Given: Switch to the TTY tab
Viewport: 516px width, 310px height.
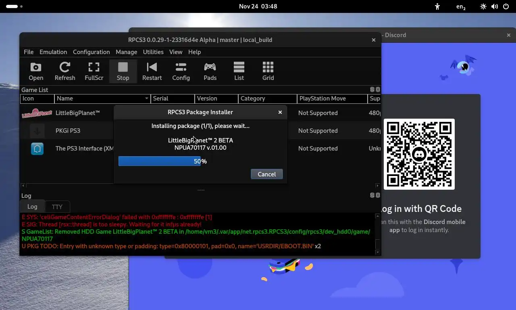Looking at the screenshot, I should click(x=57, y=207).
